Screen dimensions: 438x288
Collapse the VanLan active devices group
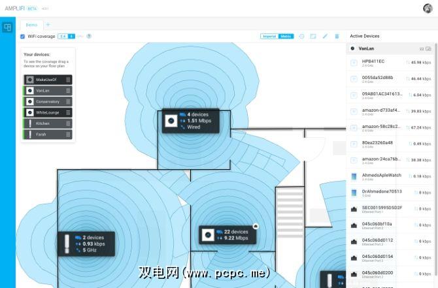[x=391, y=48]
